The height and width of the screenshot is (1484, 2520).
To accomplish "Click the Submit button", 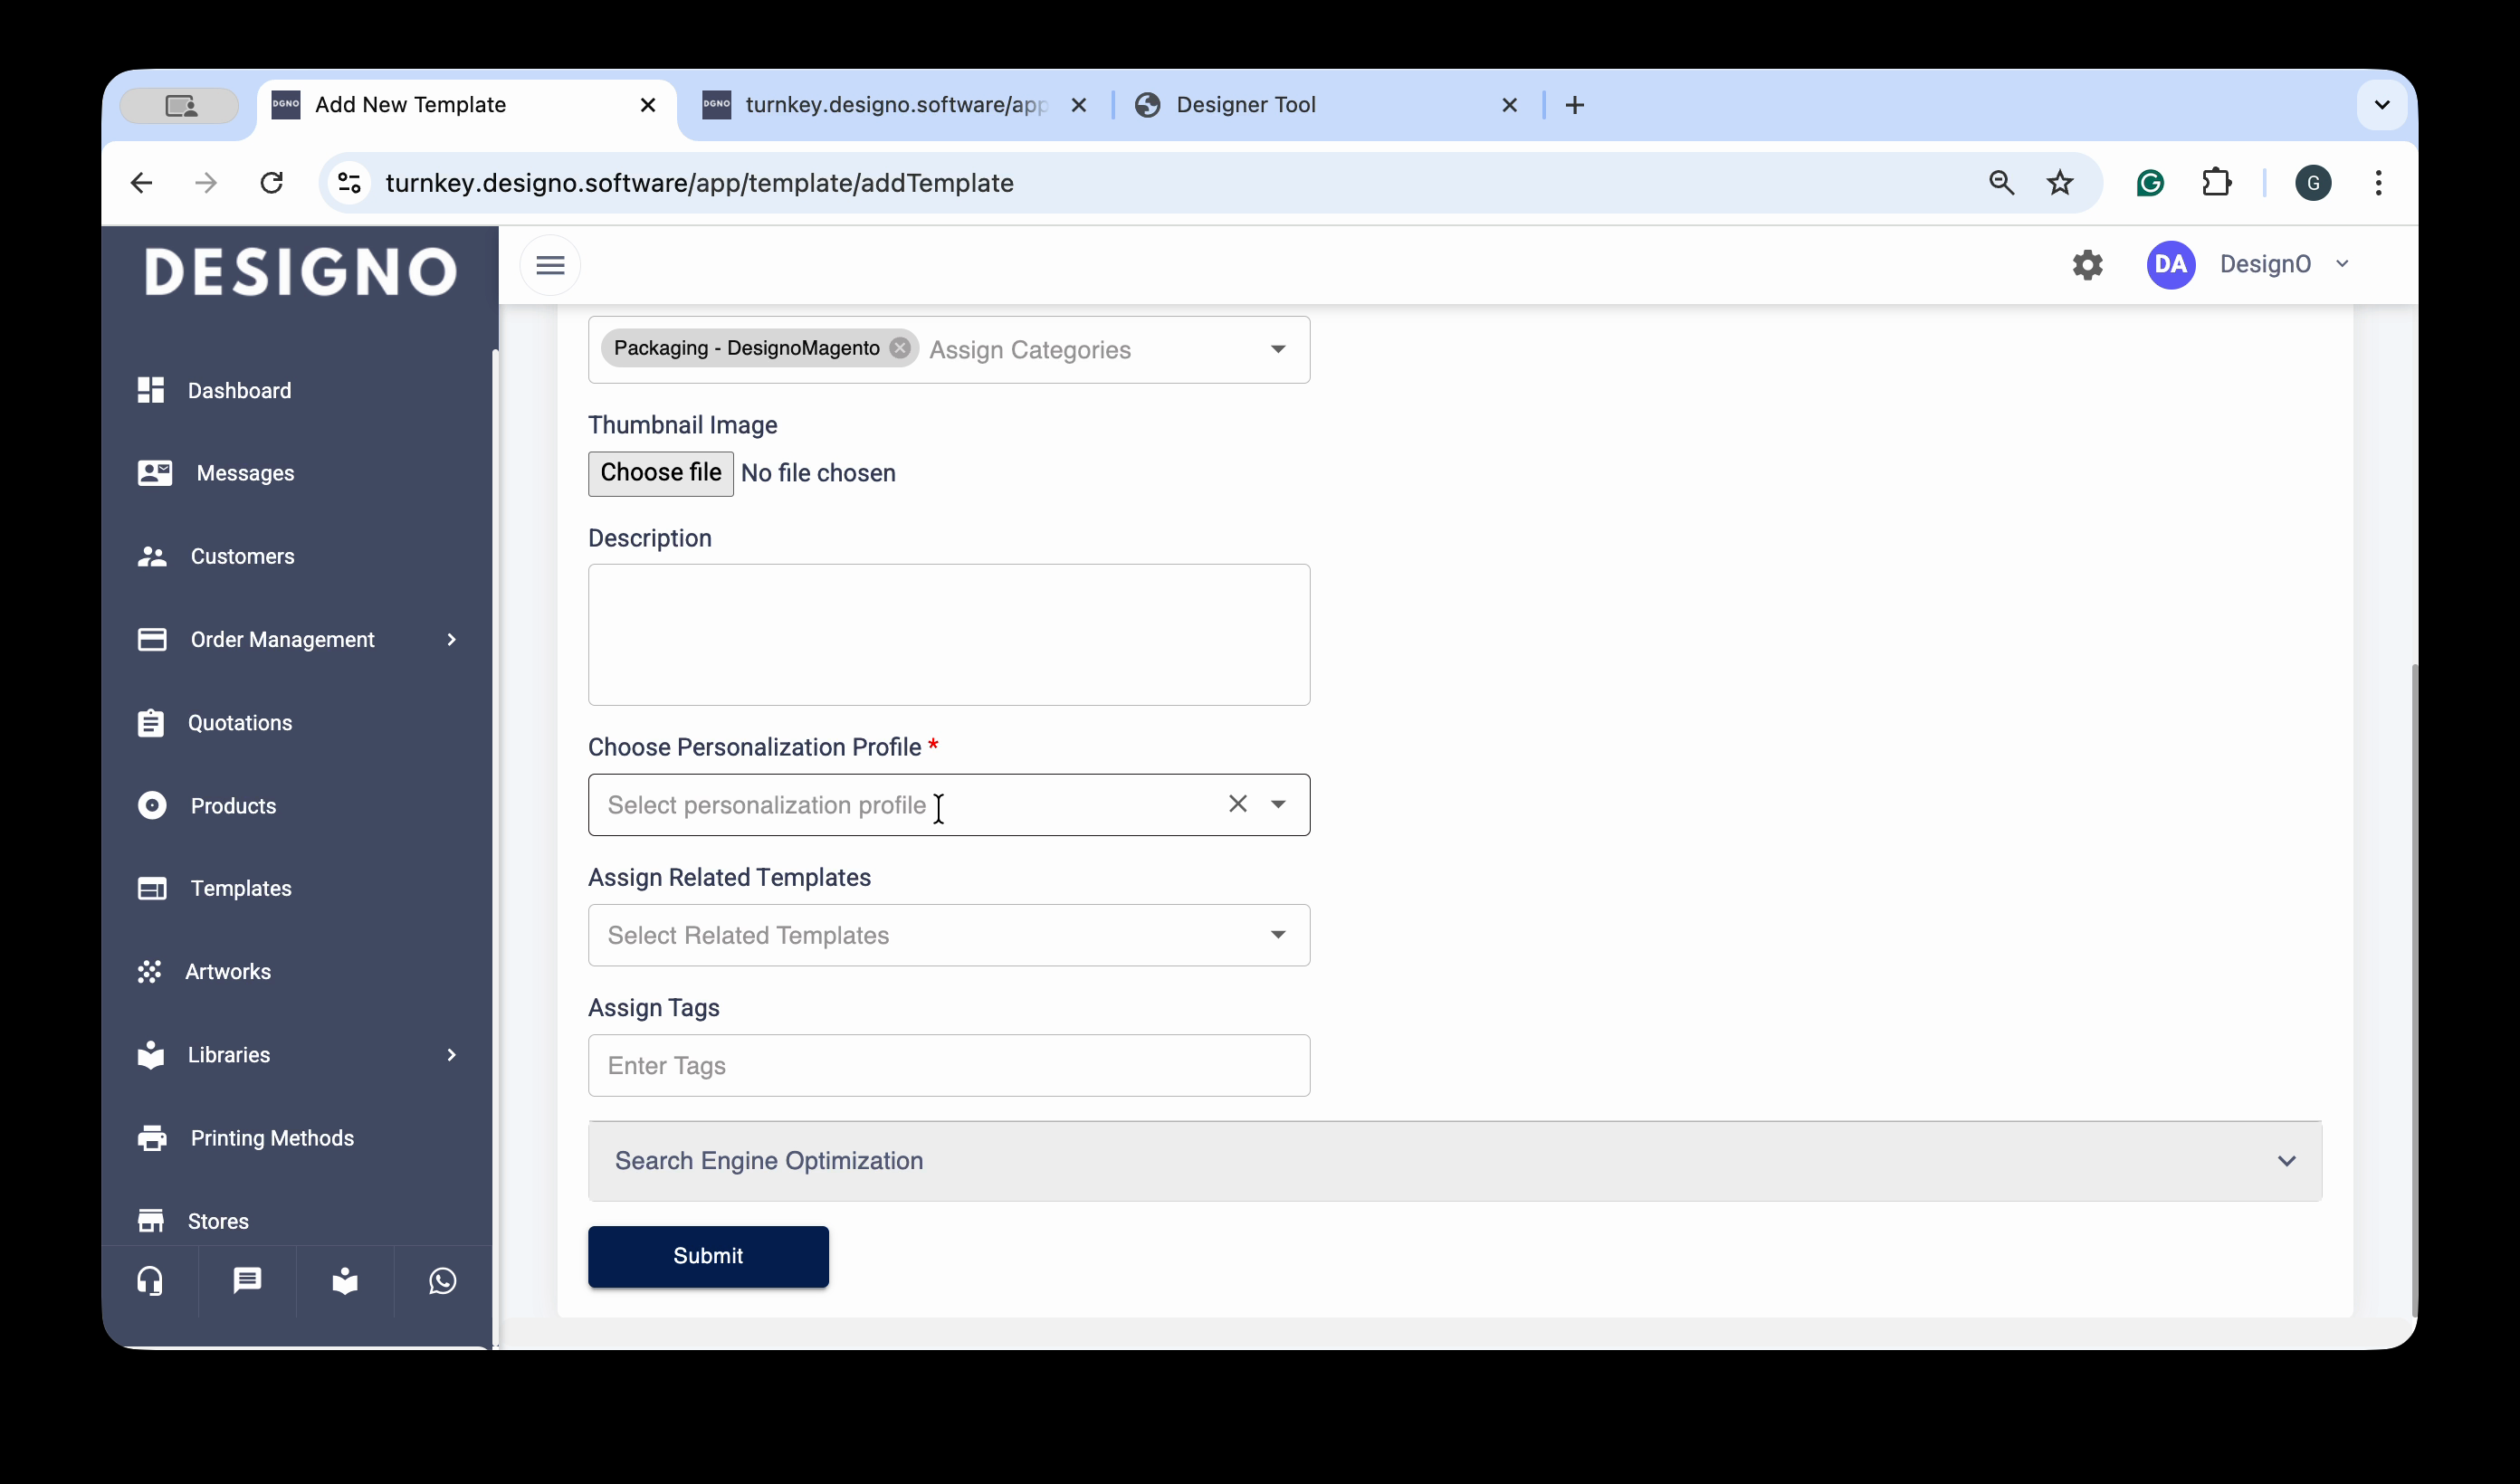I will click(x=708, y=1256).
